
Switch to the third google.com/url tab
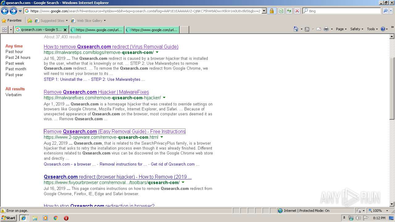tap(152, 30)
